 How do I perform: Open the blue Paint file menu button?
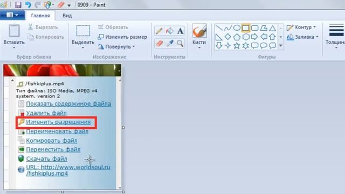[x=12, y=15]
